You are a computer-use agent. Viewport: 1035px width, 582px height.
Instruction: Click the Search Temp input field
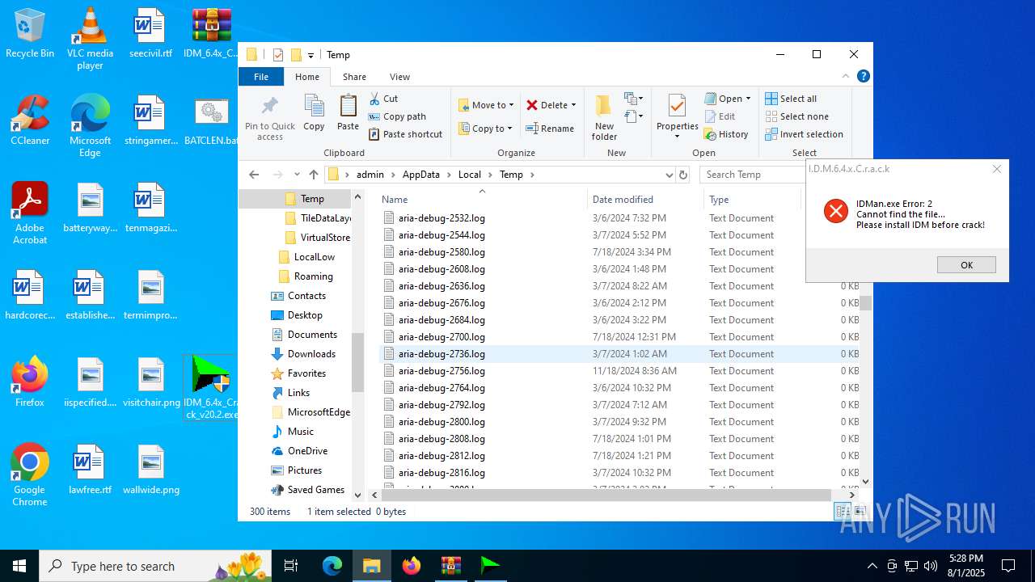click(x=752, y=175)
